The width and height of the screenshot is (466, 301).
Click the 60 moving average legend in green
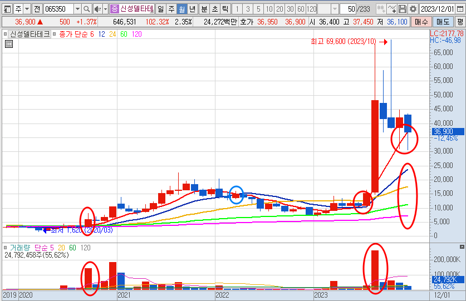(124, 34)
